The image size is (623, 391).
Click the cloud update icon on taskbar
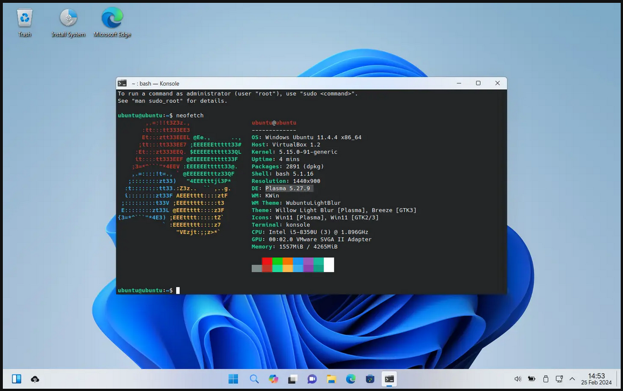[35, 379]
